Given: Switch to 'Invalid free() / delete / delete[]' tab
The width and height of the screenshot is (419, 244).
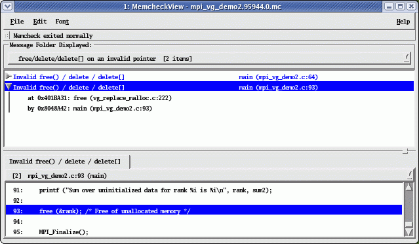Looking at the screenshot, I should tap(65, 162).
